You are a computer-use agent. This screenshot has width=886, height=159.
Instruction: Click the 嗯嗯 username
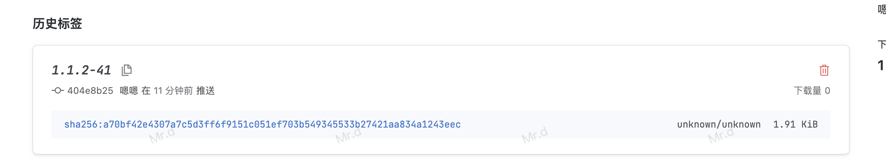129,91
